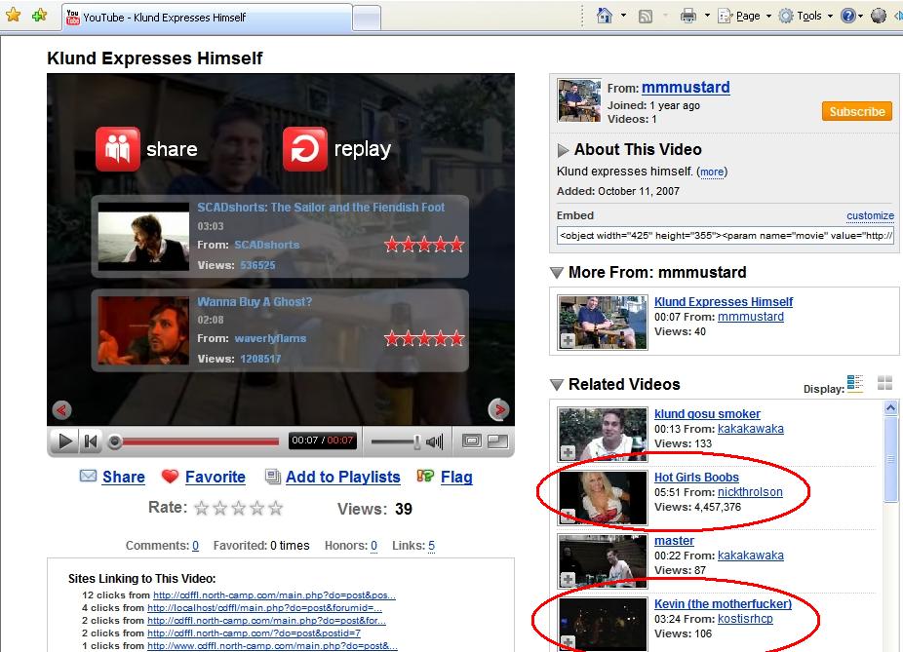
Task: Click the heart icon beside Favorite
Action: pyautogui.click(x=171, y=476)
